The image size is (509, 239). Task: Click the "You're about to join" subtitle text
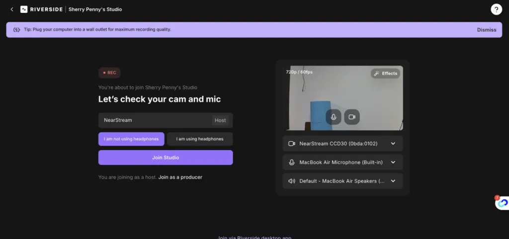coord(148,87)
